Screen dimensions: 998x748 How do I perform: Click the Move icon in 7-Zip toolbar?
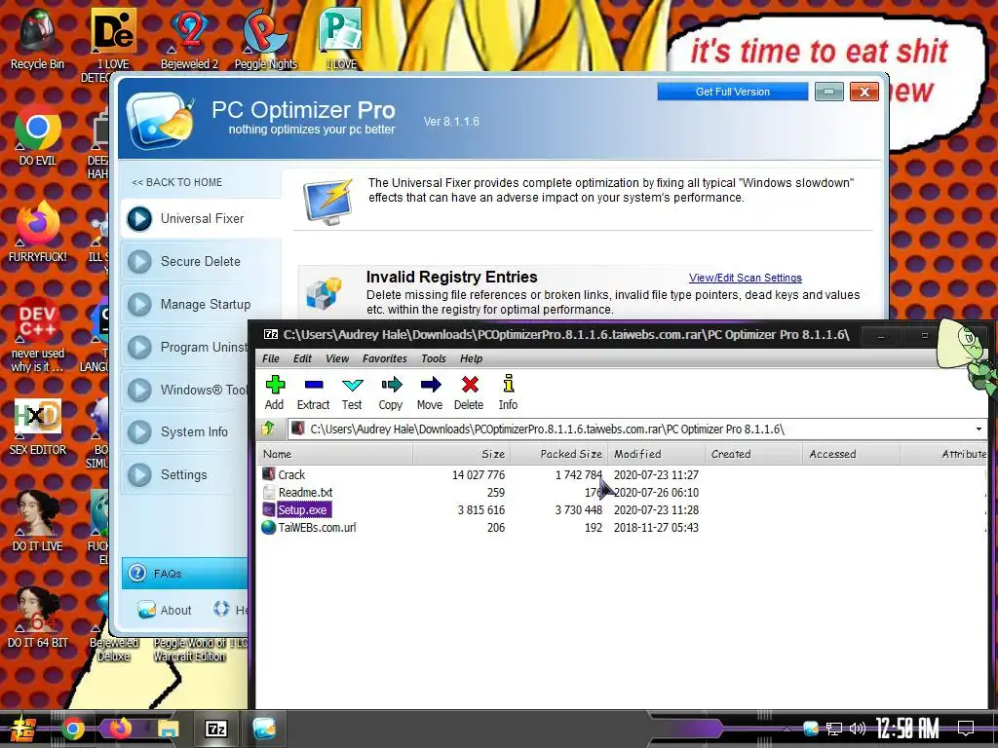tap(430, 384)
